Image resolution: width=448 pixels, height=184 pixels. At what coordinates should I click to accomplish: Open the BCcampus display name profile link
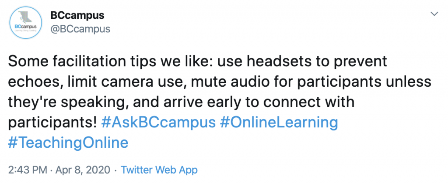[x=77, y=15]
